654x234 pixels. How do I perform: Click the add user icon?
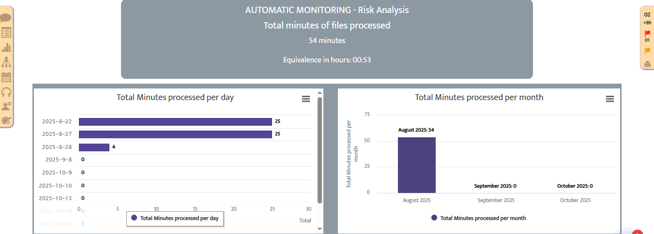(6, 106)
